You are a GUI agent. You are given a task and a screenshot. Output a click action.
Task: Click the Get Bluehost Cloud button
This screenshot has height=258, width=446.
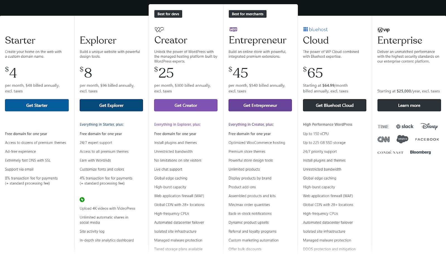(x=334, y=105)
